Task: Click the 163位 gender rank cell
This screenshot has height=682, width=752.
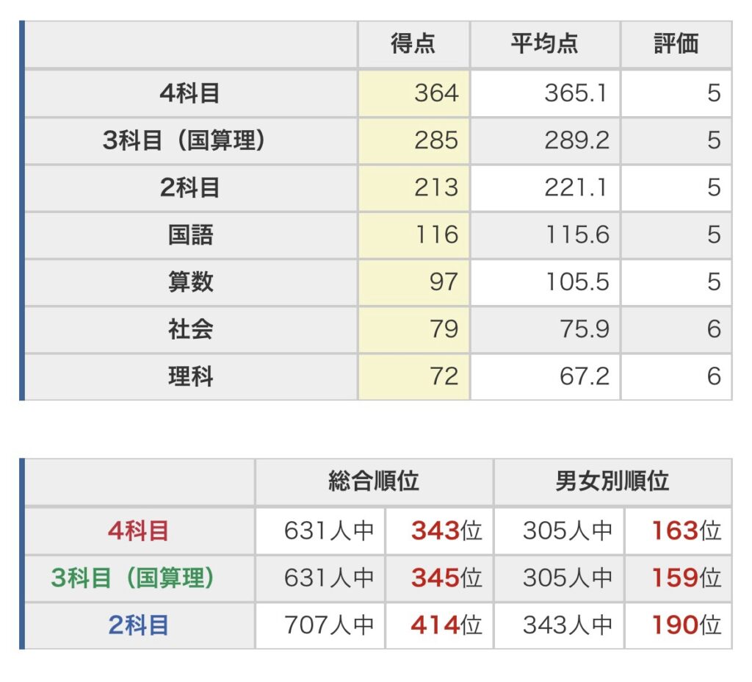Action: click(685, 531)
